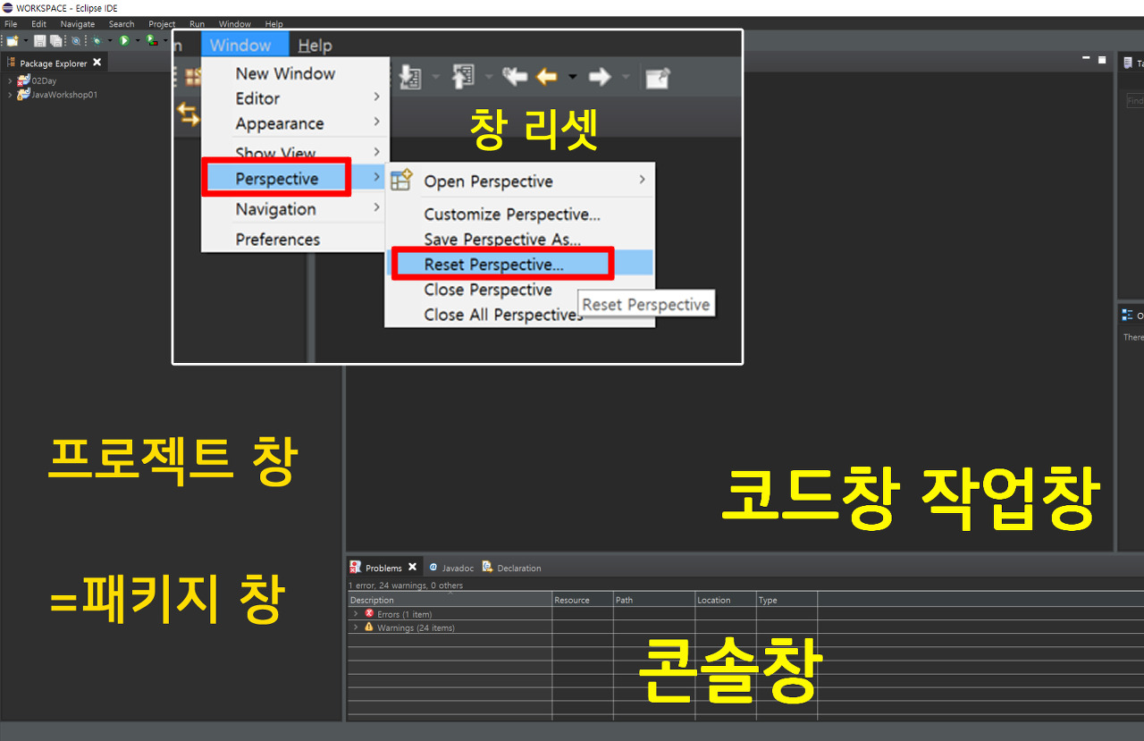Open the File menu
The width and height of the screenshot is (1144, 741).
pyautogui.click(x=11, y=24)
